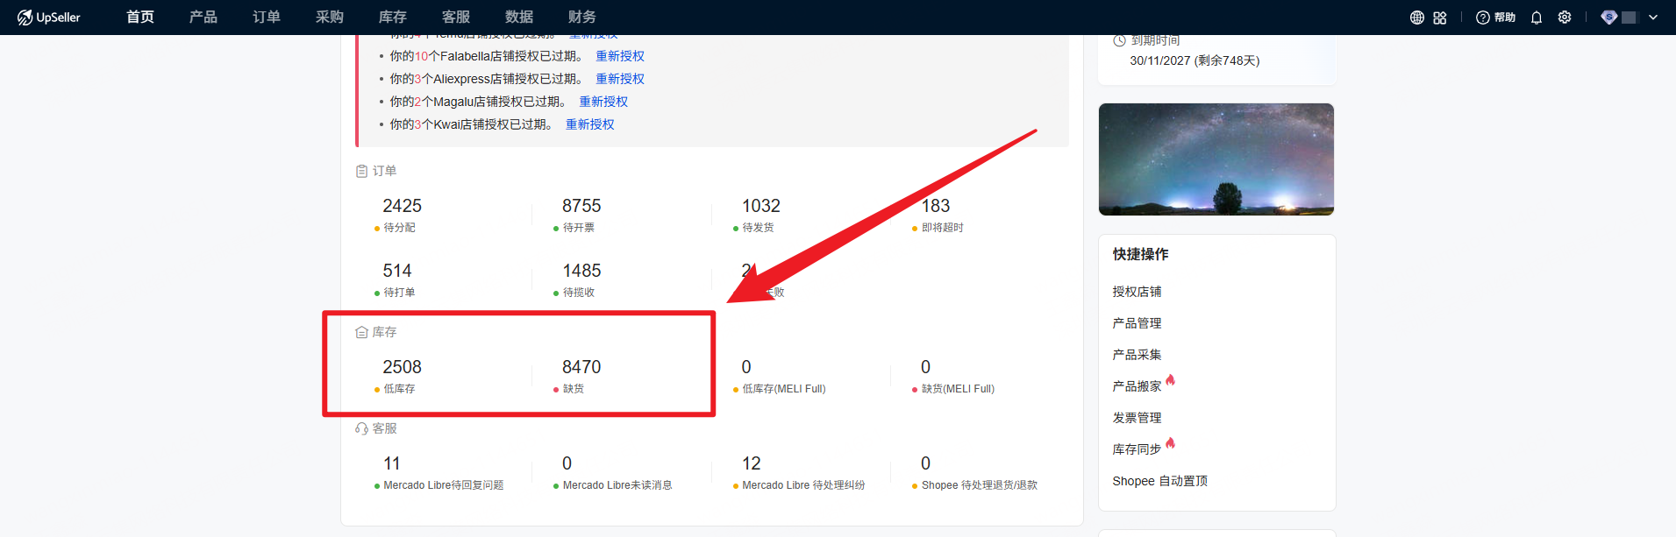The image size is (1676, 537).
Task: Click the diamond VIP badge icon
Action: 1608,18
